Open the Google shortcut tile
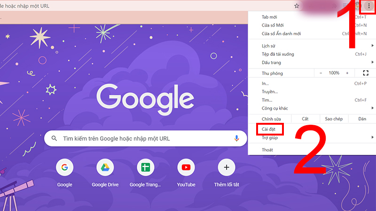The width and height of the screenshot is (376, 211). coord(64,167)
